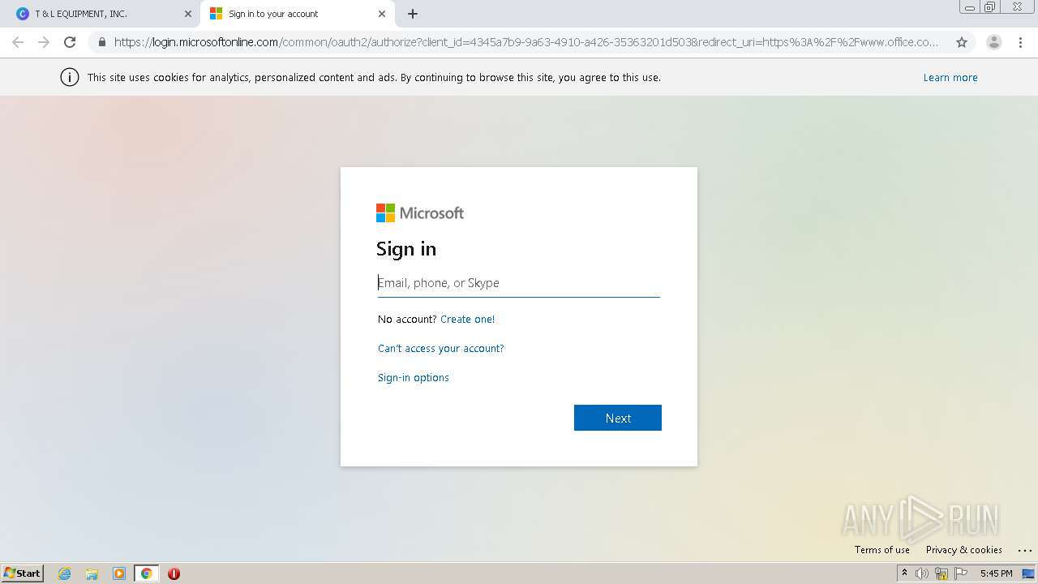1038x584 pixels.
Task: Reload the current page
Action: tap(70, 42)
